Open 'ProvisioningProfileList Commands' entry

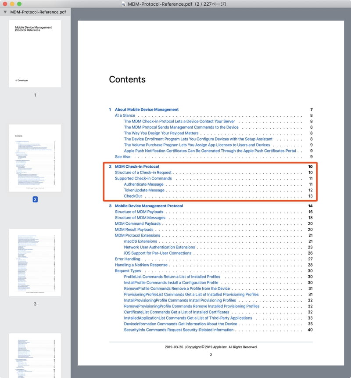(x=191, y=295)
